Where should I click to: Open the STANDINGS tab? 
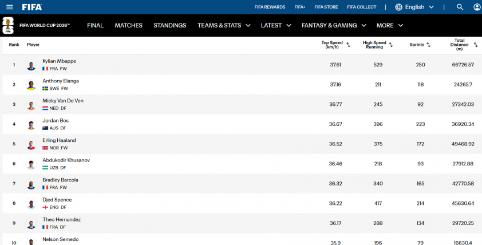pyautogui.click(x=169, y=26)
